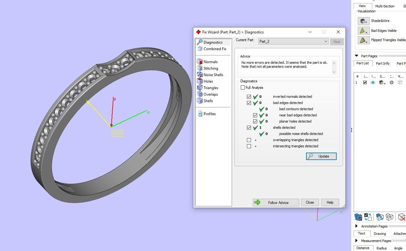This screenshot has width=406, height=251.
Task: Switch to the Part Info tab
Action: [382, 63]
